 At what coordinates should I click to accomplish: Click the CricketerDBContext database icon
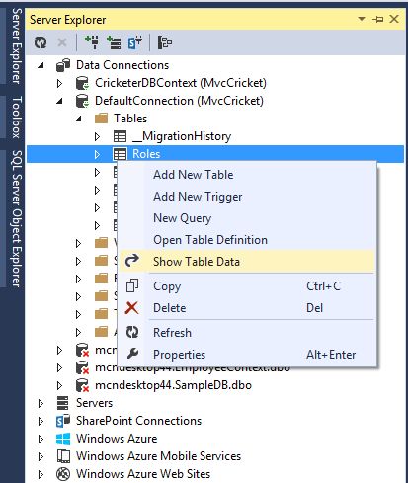82,83
